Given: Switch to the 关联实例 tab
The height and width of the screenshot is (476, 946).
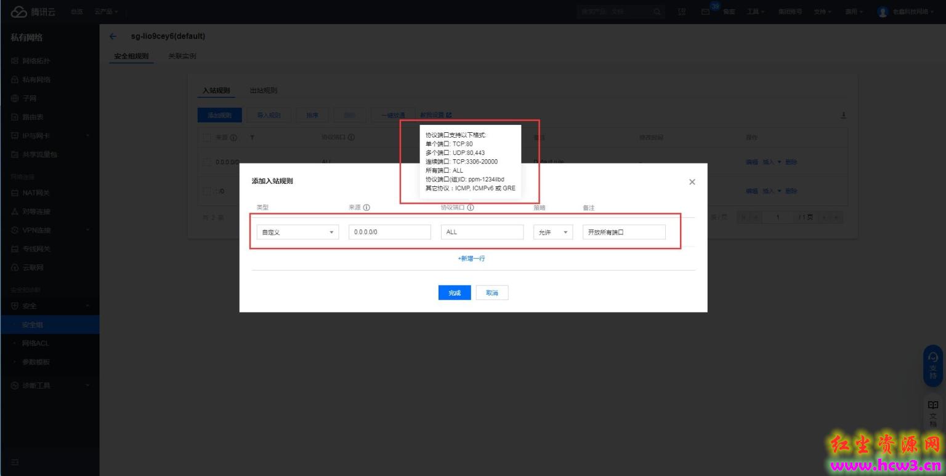Looking at the screenshot, I should (182, 56).
